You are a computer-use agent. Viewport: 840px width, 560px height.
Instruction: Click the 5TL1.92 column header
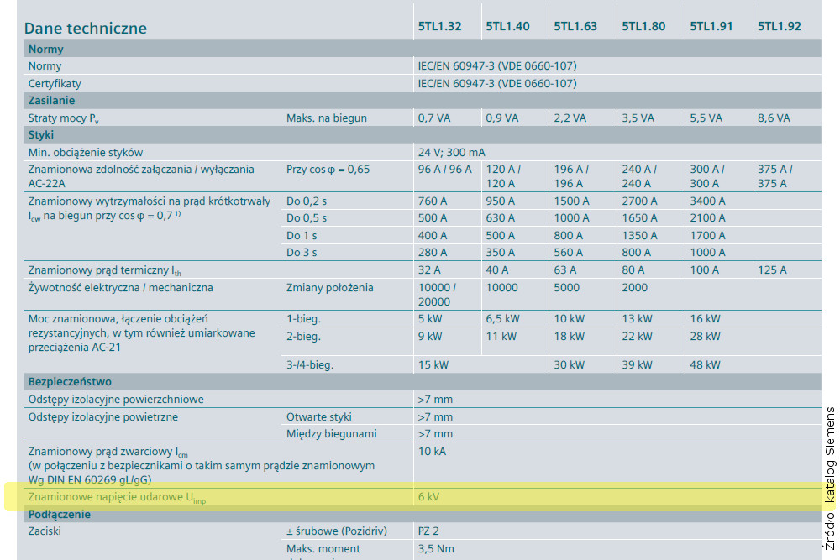point(780,26)
